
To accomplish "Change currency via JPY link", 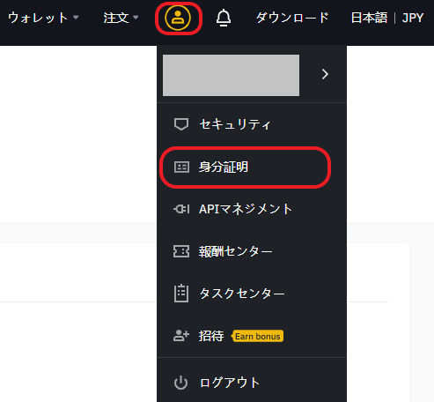I will click(x=413, y=18).
